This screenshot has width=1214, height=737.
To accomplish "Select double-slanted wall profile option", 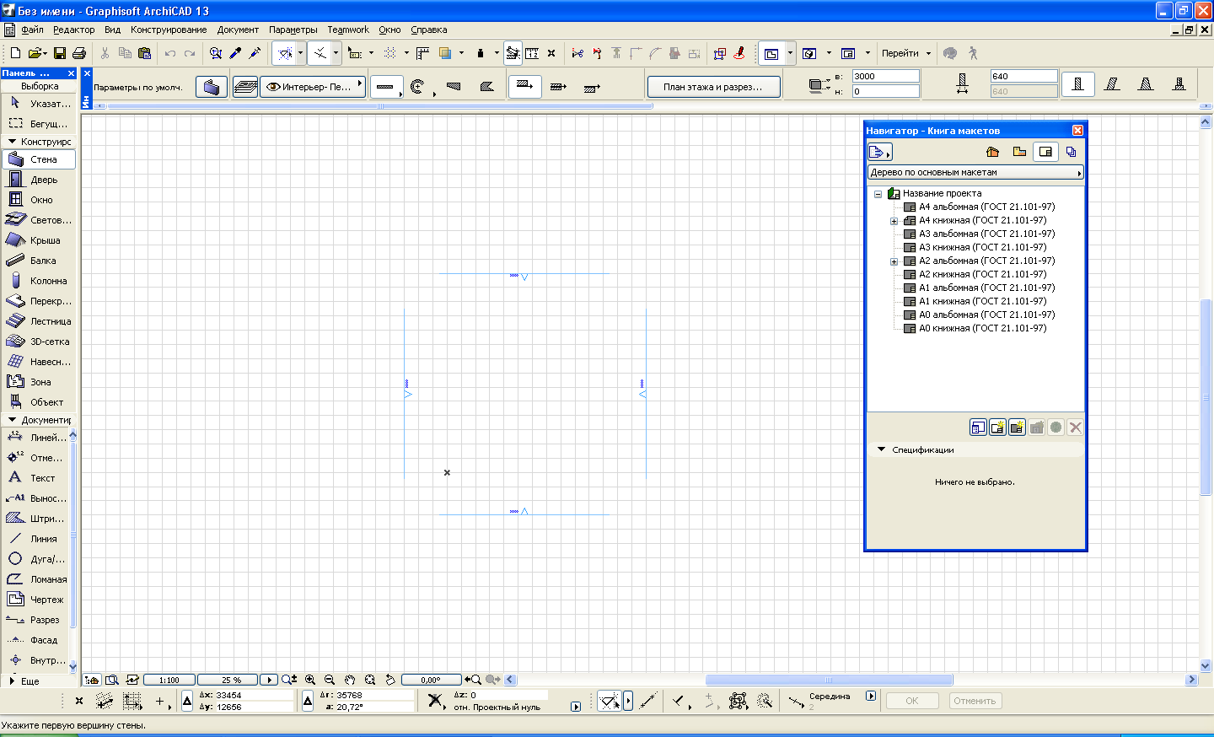I will (1146, 83).
